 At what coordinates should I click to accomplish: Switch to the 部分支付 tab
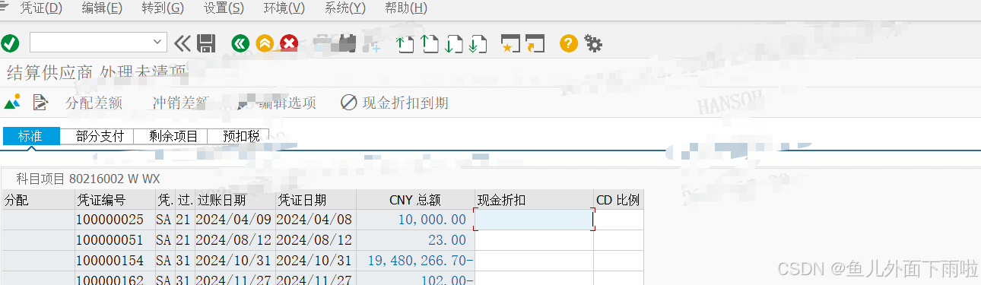pos(100,136)
